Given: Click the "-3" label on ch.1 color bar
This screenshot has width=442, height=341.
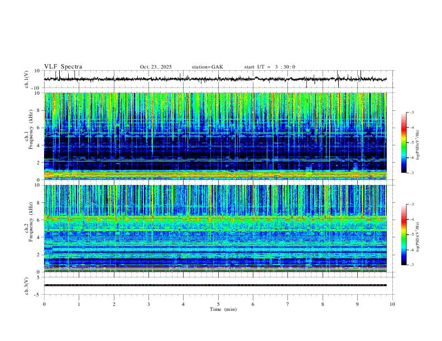Looking at the screenshot, I should pos(411,112).
